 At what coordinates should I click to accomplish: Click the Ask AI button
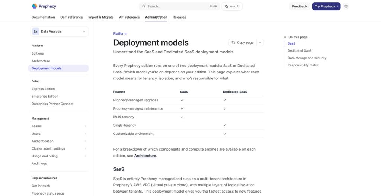[x=232, y=6]
